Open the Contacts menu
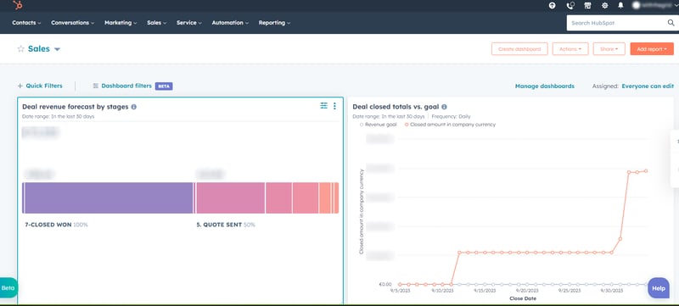This screenshot has width=679, height=306. point(26,23)
